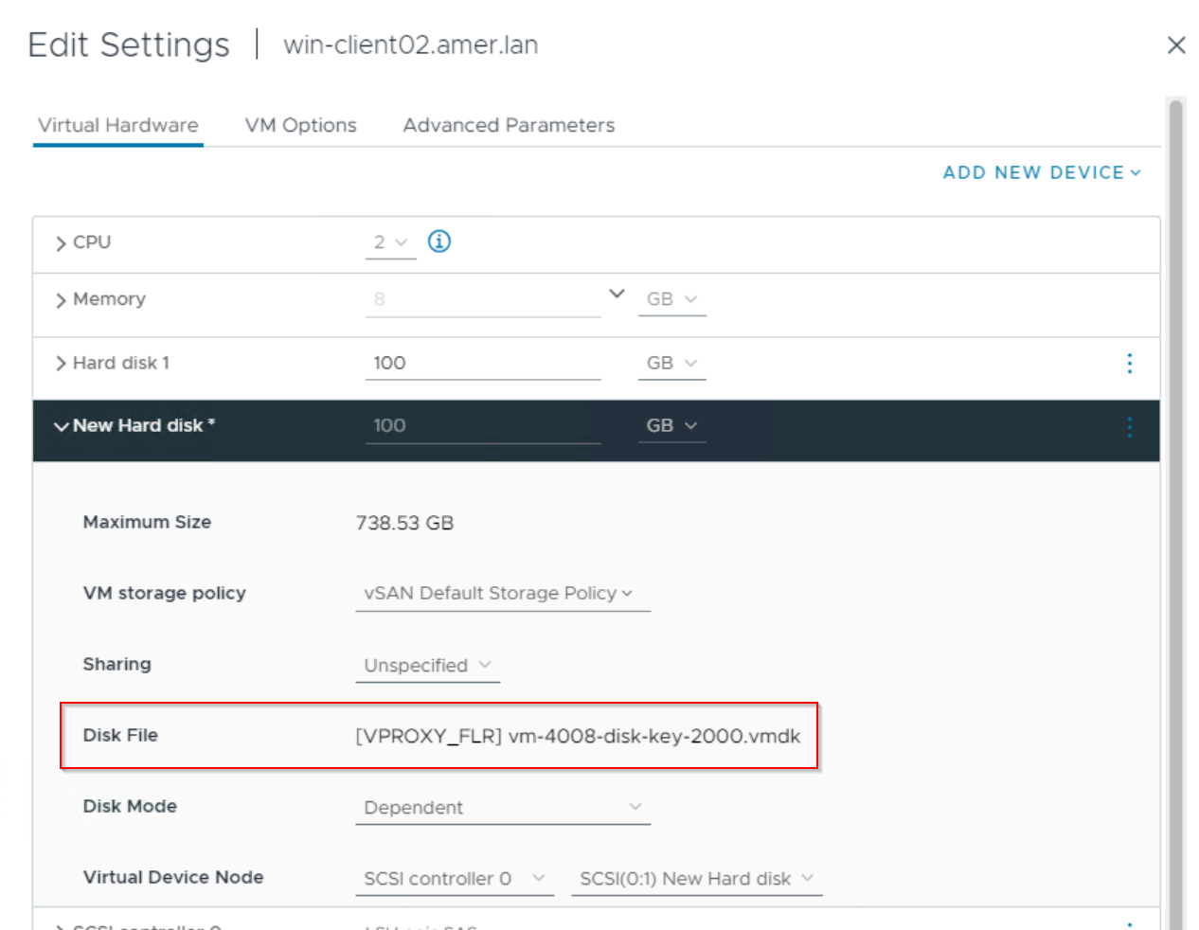
Task: Open the Sharing dropdown
Action: pyautogui.click(x=426, y=665)
